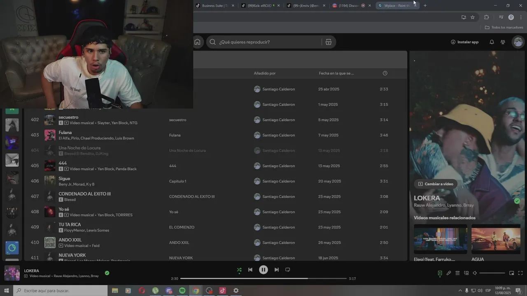Select the track Sigue
Viewport: 527px width, 296px height.
tap(215, 181)
